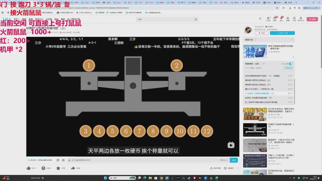The image size is (322, 181).
Task: Click the danmaku display toggle icon under player
Action: click(58, 160)
